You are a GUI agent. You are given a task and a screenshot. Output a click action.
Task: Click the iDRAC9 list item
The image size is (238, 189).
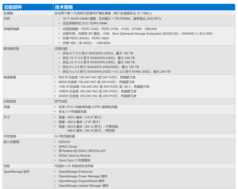64,142
